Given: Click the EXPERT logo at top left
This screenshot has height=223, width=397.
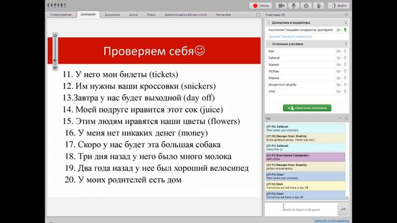Looking at the screenshot, I should [x=56, y=5].
